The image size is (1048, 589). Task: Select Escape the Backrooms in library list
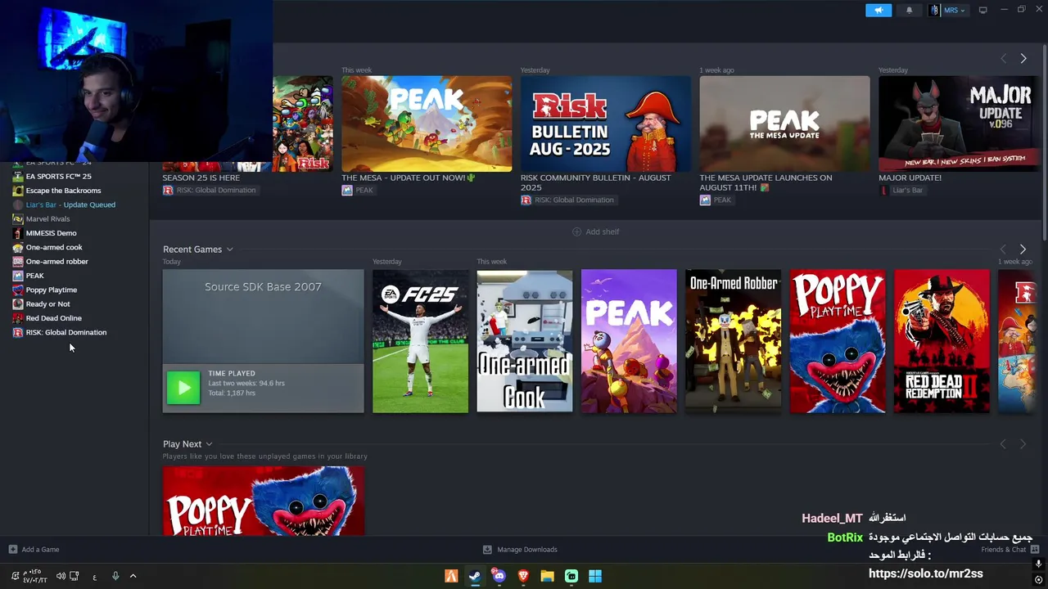[63, 191]
